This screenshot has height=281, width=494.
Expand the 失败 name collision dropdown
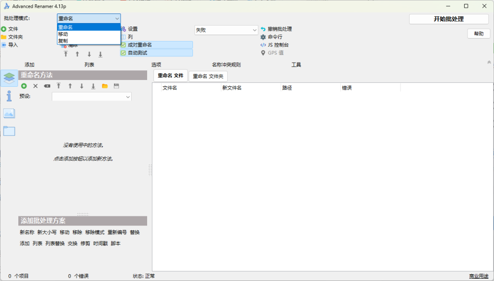click(x=226, y=30)
